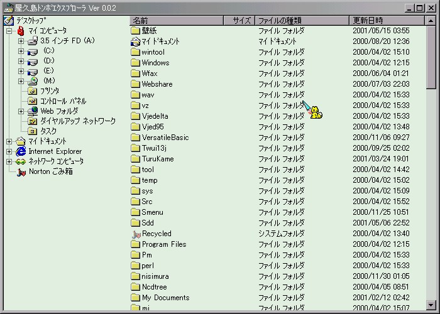Expand the マイ ドキュメント tree node
Screen dimensions: 440x314
(x=9, y=141)
